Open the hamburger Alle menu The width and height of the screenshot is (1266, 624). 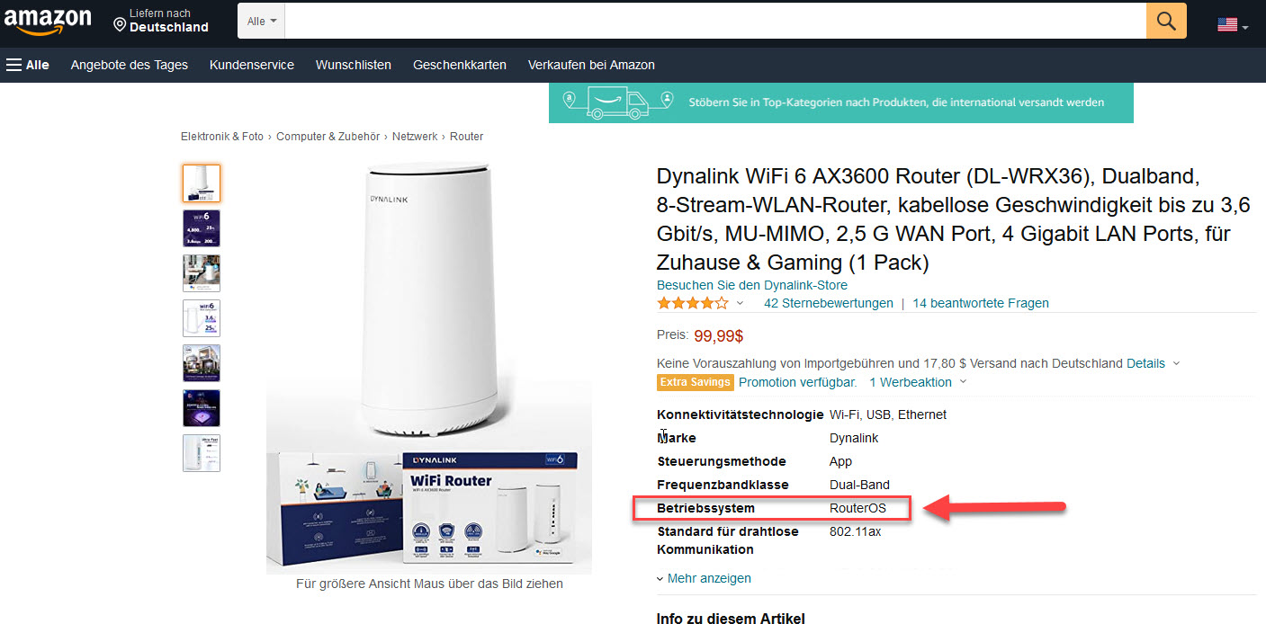[28, 65]
